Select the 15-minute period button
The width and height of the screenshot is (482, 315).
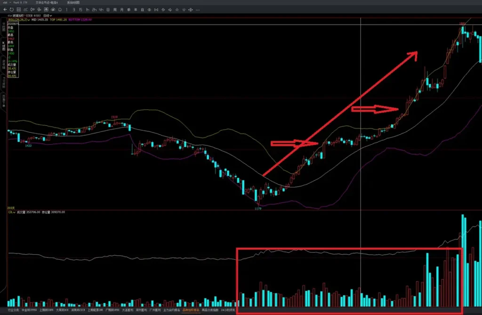tap(80, 10)
